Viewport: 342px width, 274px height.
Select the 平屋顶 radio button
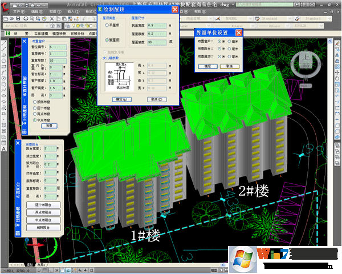tap(108, 25)
